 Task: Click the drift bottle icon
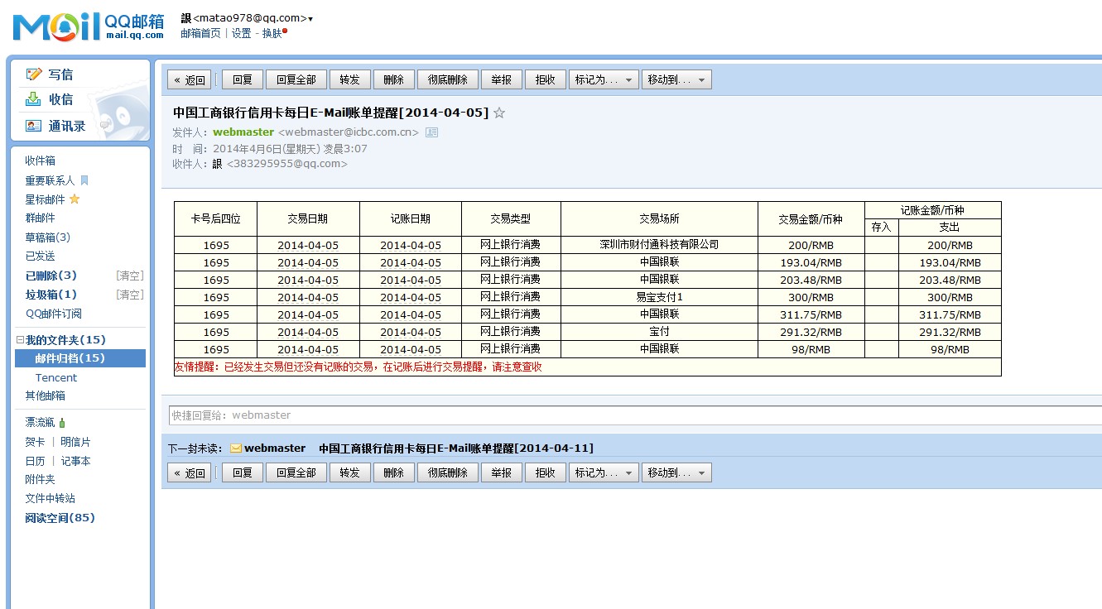(x=62, y=423)
